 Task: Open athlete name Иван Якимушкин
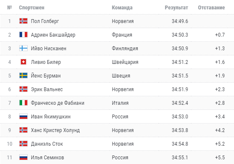coord(51,117)
